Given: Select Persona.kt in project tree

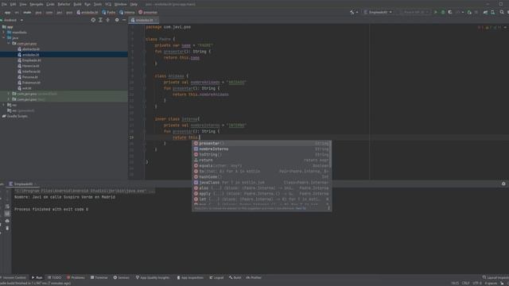Looking at the screenshot, I should tap(28, 77).
